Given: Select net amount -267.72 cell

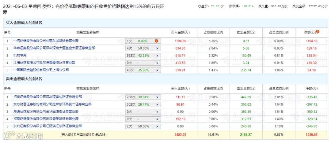Looking at the screenshot, I should 312,104.
